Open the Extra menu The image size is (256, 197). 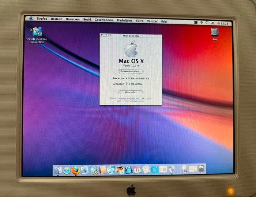pos(140,21)
